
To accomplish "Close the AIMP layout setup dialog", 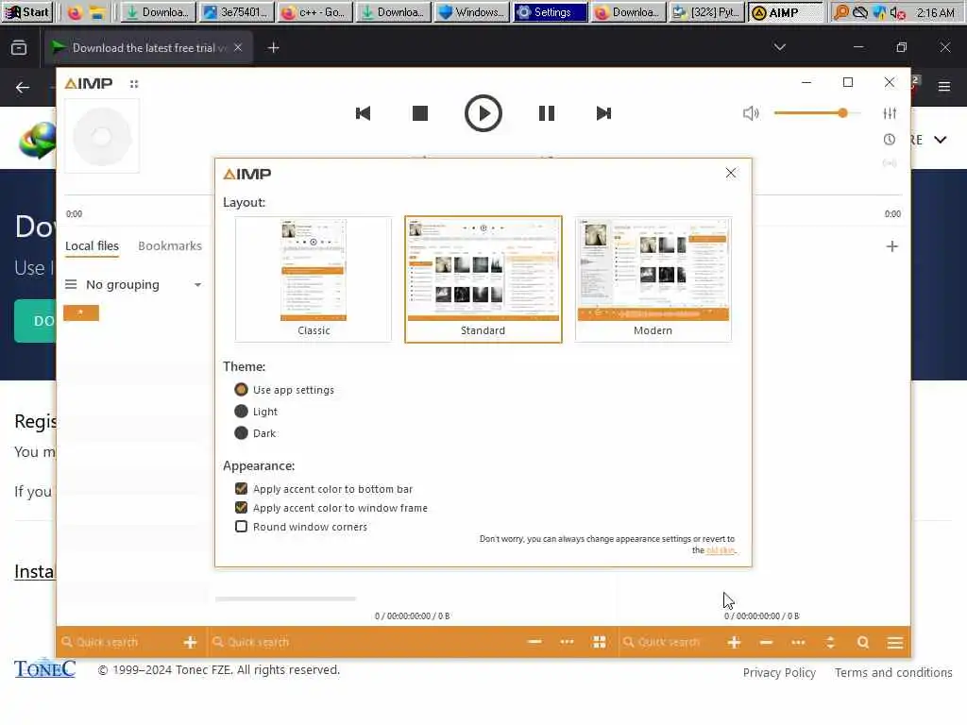I will (x=731, y=174).
